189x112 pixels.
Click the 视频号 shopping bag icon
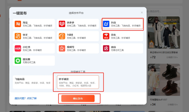tap(62, 48)
